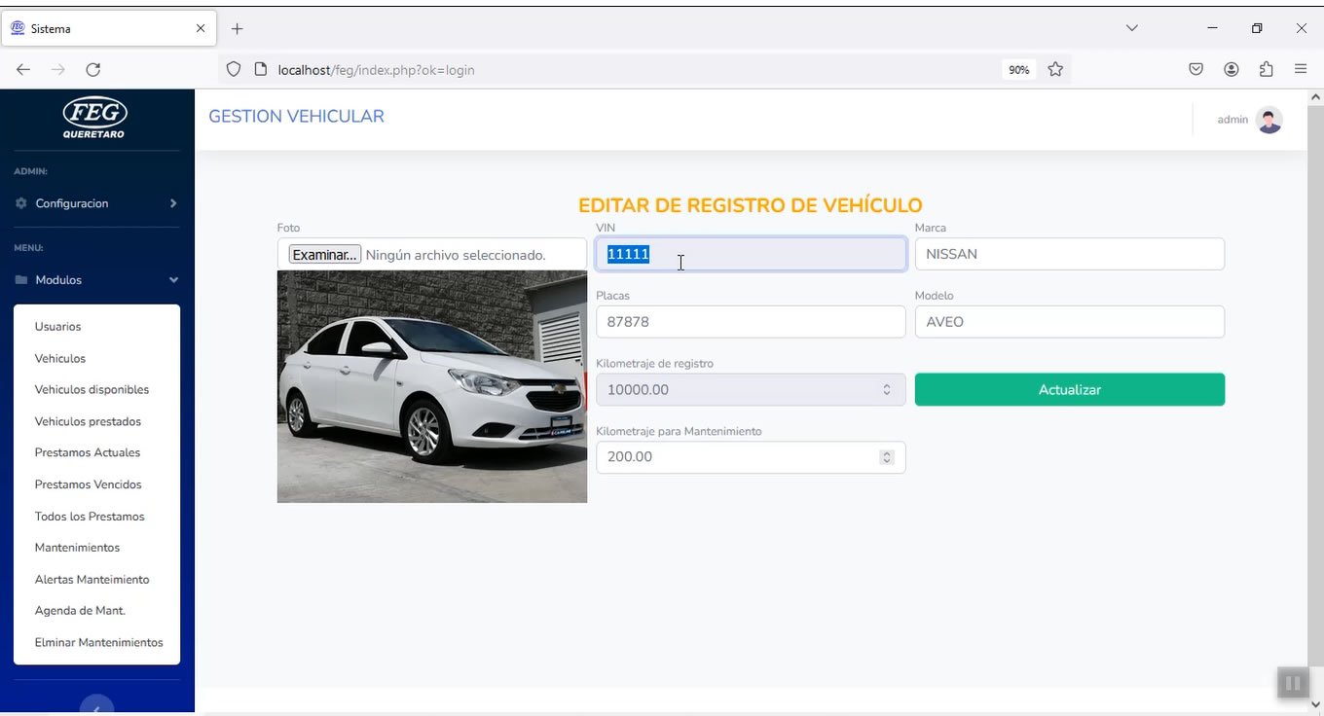Click Examinar to choose a photo
The width and height of the screenshot is (1324, 716).
324,255
